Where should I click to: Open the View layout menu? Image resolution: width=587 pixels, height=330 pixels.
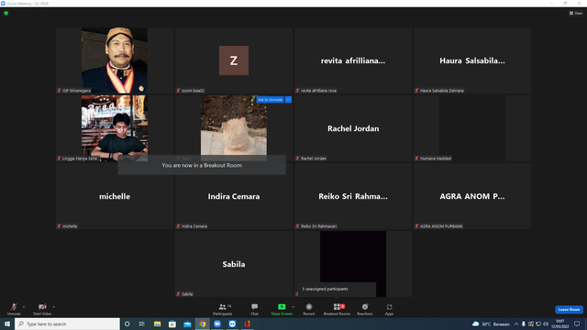[x=576, y=13]
